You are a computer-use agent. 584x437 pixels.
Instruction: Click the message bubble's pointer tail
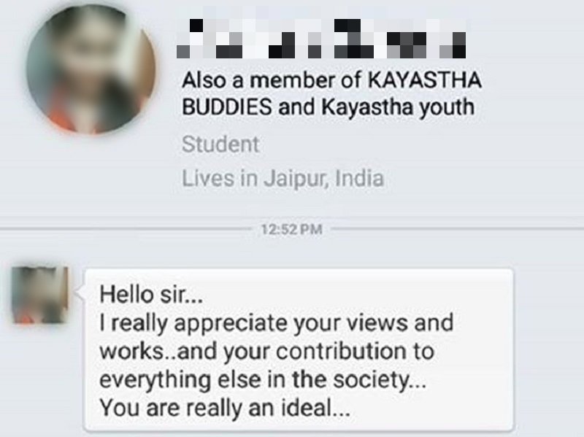pos(80,293)
